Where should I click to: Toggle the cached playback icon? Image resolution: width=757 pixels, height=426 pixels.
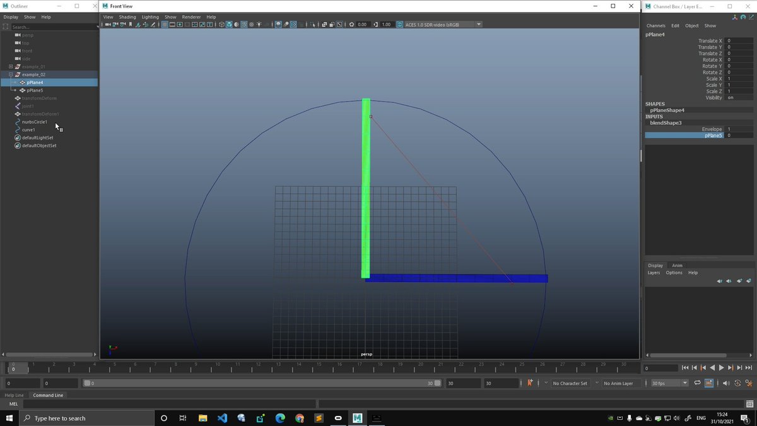pyautogui.click(x=709, y=383)
